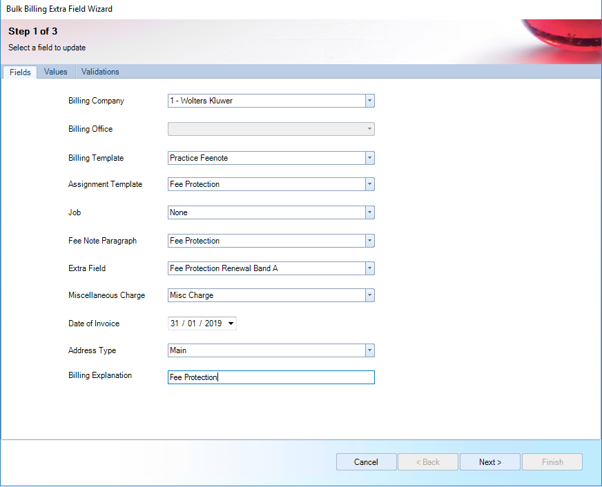Click Assignment Template 'Fee Protection' value
This screenshot has height=487, width=602.
195,184
